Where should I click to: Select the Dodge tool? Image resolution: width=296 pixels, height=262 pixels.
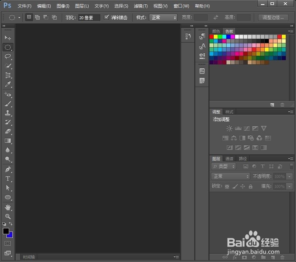tap(8, 159)
